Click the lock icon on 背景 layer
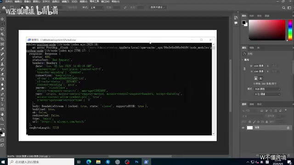 pyautogui.click(x=288, y=128)
